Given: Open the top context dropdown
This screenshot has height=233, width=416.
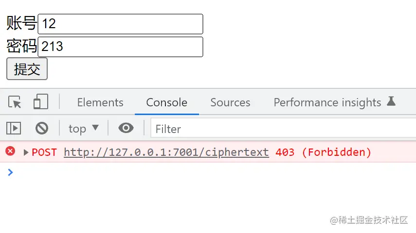Looking at the screenshot, I should 83,129.
